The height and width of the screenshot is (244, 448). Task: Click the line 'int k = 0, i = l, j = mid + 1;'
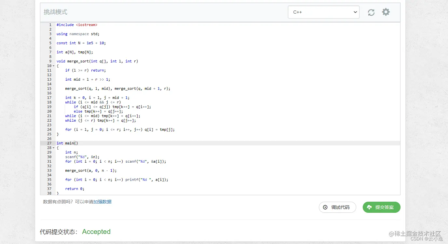(97, 98)
